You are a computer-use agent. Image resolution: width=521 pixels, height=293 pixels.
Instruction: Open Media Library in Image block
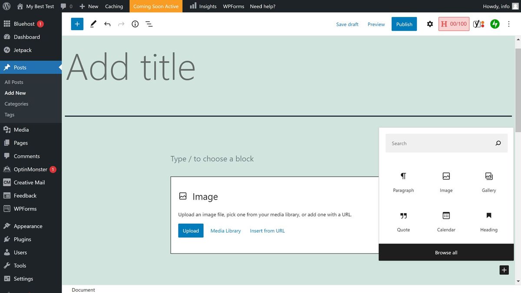[225, 231]
